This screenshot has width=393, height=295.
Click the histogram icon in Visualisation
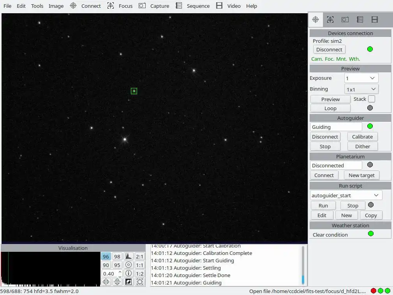pos(128,256)
